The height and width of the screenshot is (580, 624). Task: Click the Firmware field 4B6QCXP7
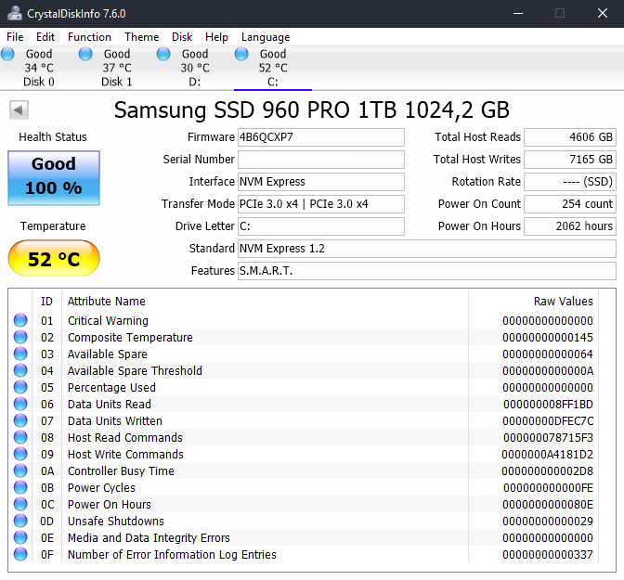pyautogui.click(x=321, y=137)
